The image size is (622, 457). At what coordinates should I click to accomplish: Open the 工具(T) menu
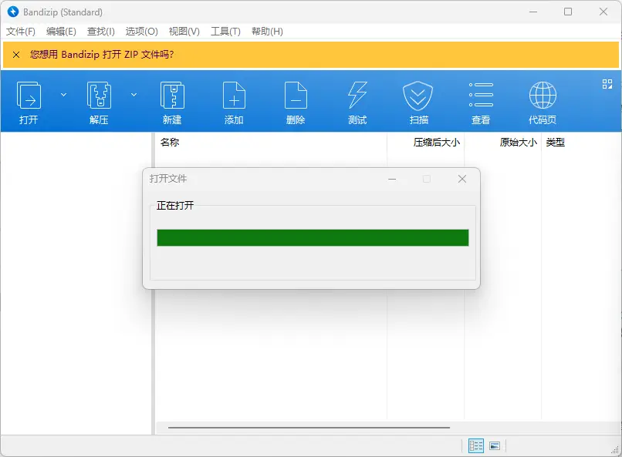225,32
